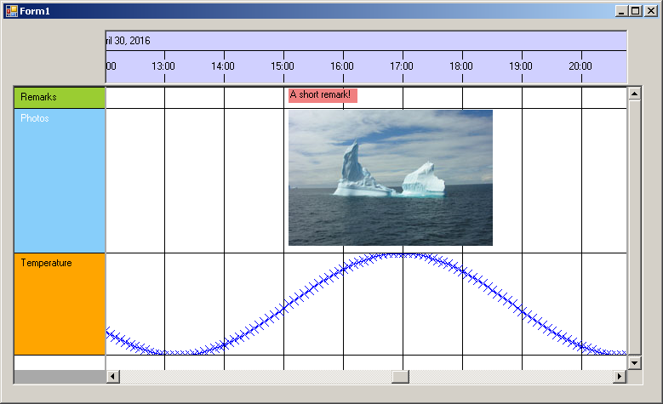Select the orange Temperature row header
The width and height of the screenshot is (663, 404).
[x=60, y=304]
